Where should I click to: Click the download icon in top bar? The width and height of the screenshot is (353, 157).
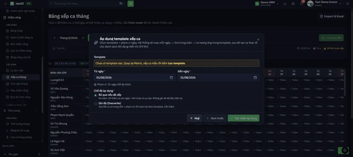[x=285, y=4]
